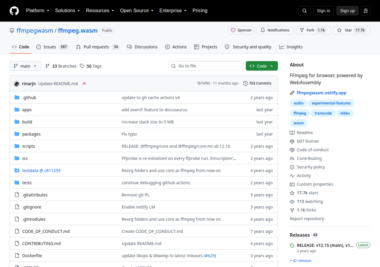Expand the Solutions menu
The width and height of the screenshot is (380, 267).
[x=68, y=11]
